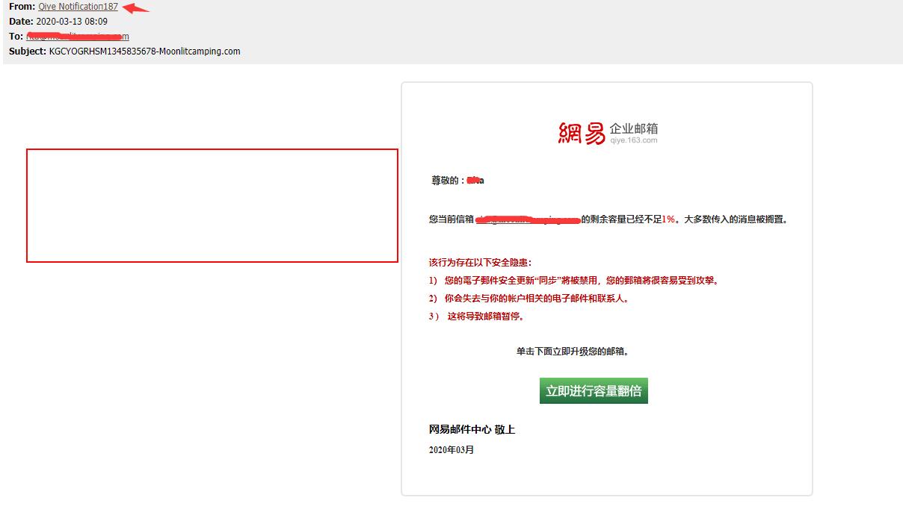Click the green 立即进行容量翻倍 button
Image resolution: width=903 pixels, height=521 pixels.
coord(594,391)
